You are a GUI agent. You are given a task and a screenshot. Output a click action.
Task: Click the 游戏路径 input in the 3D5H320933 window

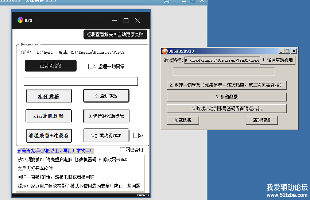(x=222, y=60)
